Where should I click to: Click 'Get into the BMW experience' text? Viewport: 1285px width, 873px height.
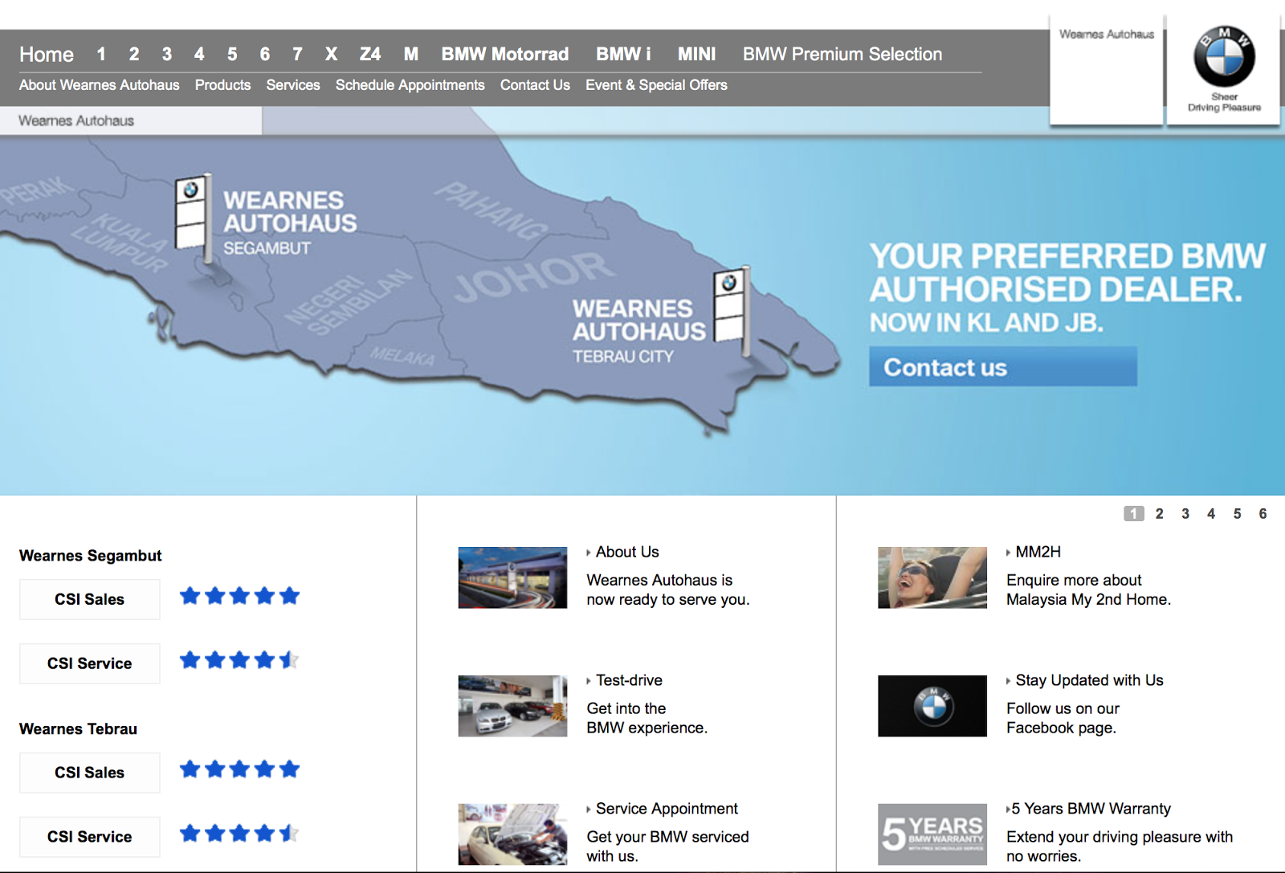tap(647, 718)
